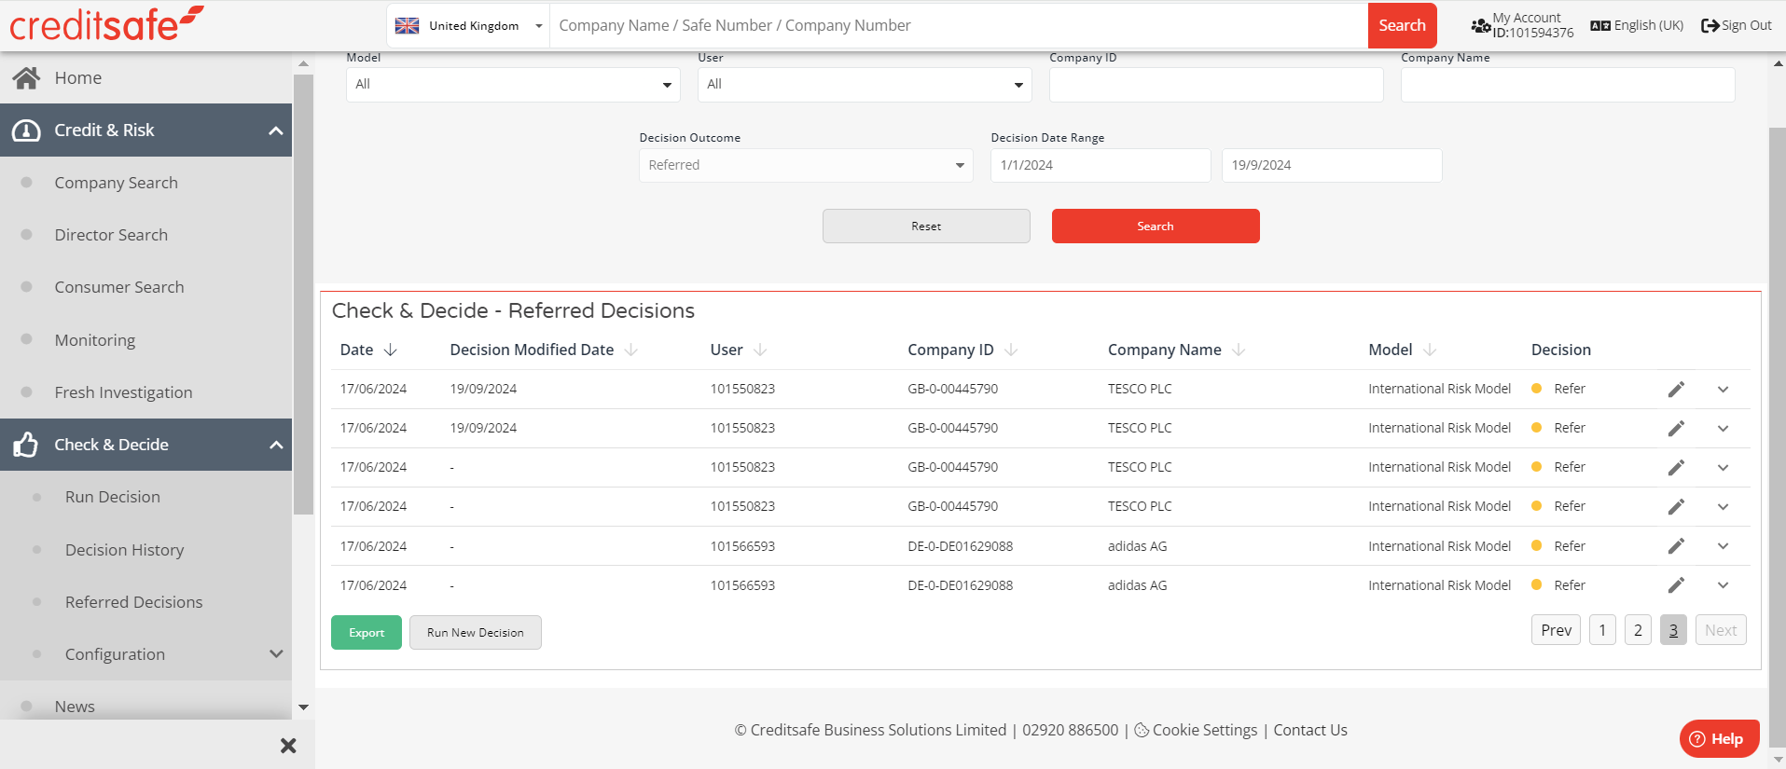Click the Cookie Settings cookie icon
This screenshot has width=1786, height=769.
1142,730
